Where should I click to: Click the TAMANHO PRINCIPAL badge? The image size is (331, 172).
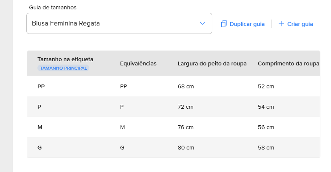[x=63, y=68]
